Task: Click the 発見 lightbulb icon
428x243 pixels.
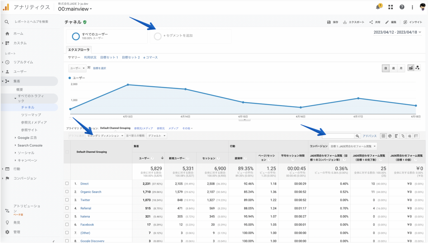Action: [7, 222]
